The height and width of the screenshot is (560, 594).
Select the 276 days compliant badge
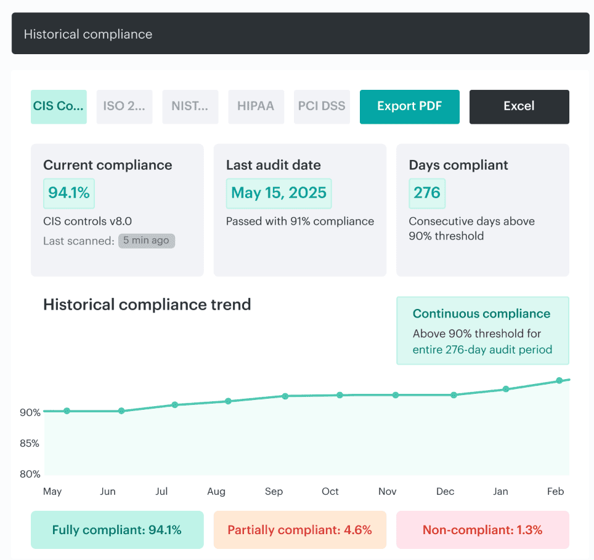coord(427,193)
